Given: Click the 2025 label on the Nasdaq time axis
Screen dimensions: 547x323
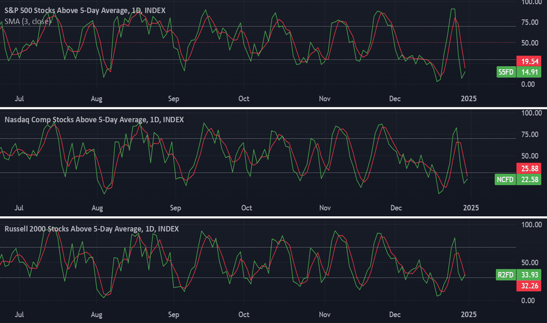Looking at the screenshot, I should [x=471, y=208].
